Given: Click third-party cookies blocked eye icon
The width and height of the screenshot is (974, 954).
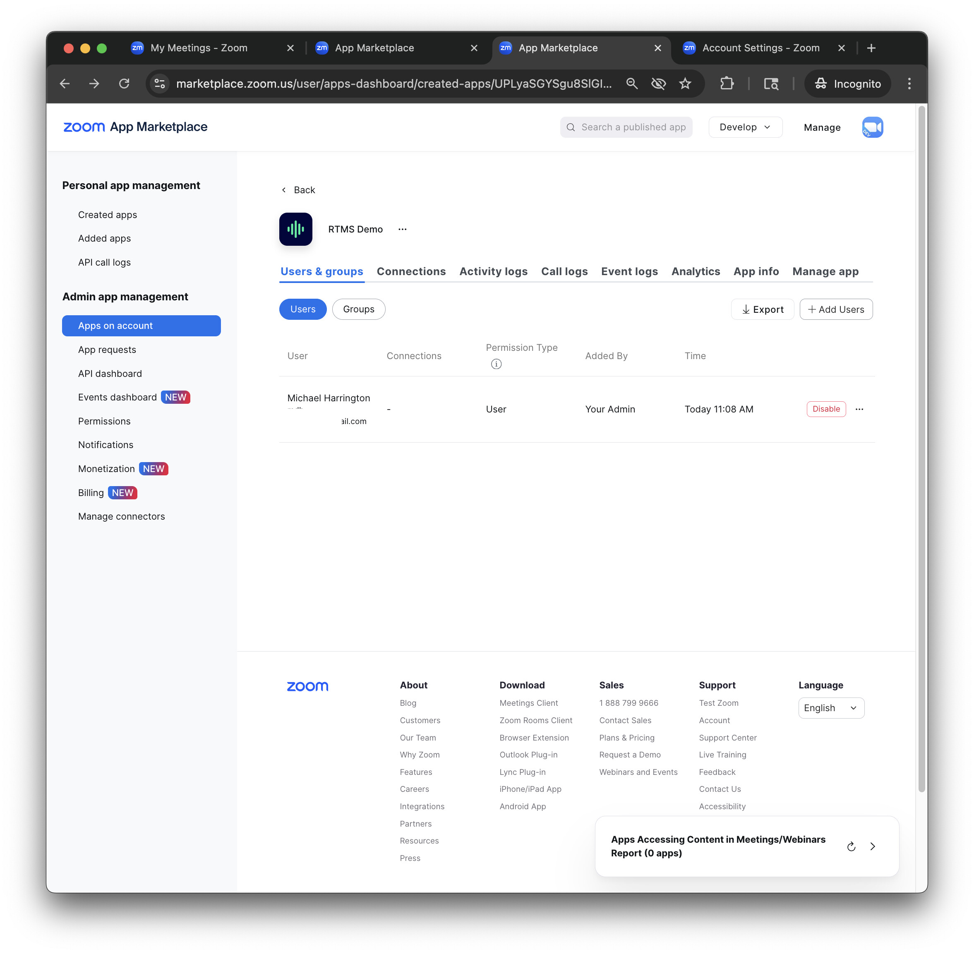Looking at the screenshot, I should pos(658,84).
